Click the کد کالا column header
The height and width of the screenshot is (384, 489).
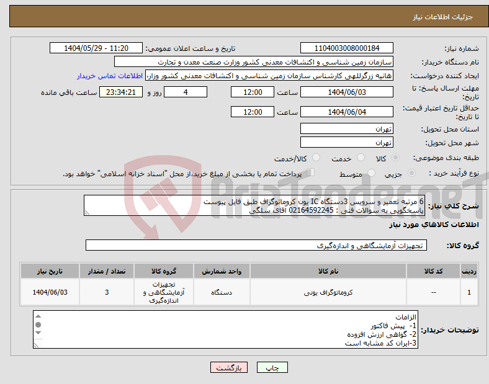tap(434, 271)
